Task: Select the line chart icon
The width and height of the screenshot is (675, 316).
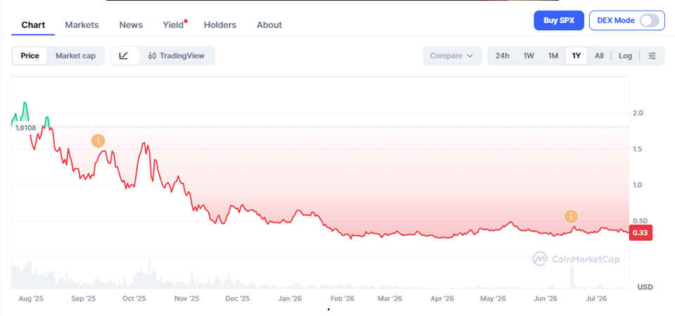Action: (x=124, y=56)
